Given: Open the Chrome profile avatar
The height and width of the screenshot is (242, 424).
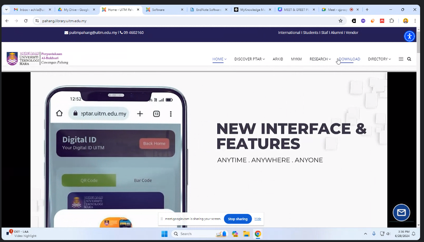Looking at the screenshot, I should click(x=405, y=21).
